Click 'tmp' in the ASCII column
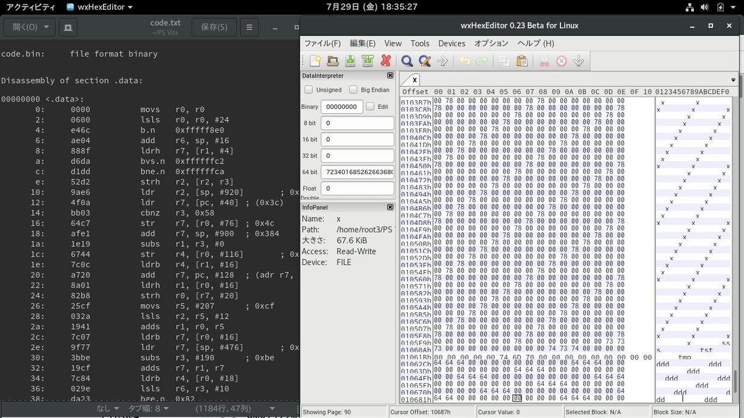The width and height of the screenshot is (744, 418). (684, 357)
